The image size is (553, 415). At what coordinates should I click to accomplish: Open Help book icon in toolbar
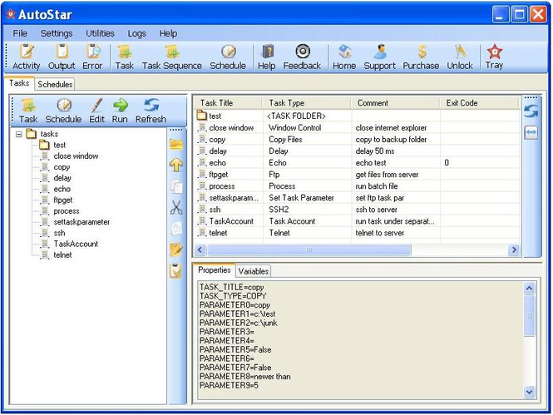point(267,57)
